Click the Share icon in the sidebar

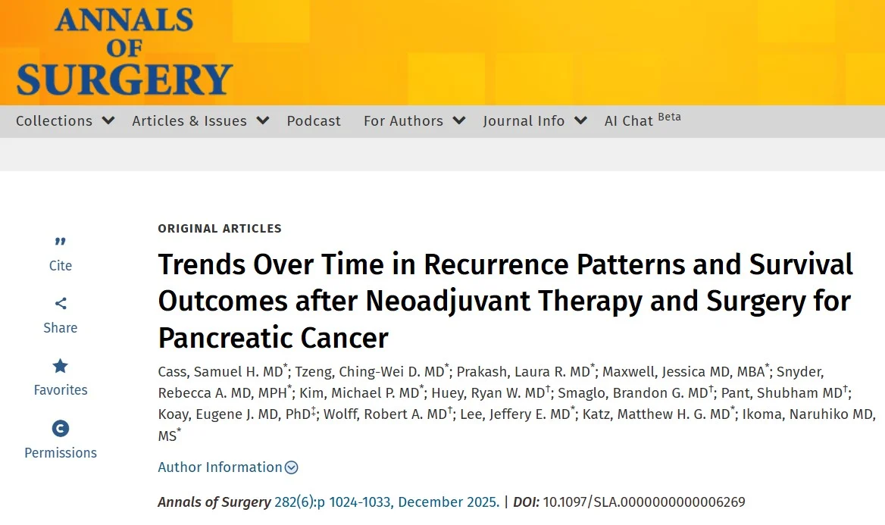pos(60,304)
